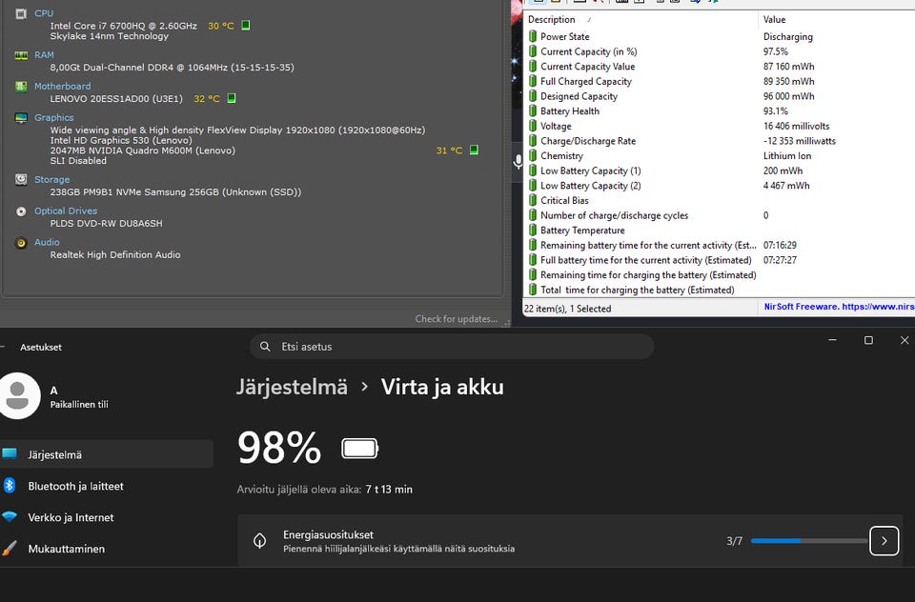This screenshot has width=915, height=602.
Task: Open the Graphics section in Speccy
Action: pyautogui.click(x=53, y=117)
